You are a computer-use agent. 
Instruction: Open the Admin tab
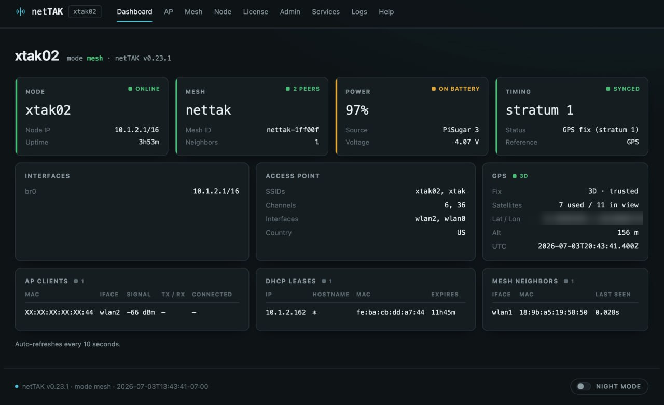(290, 11)
